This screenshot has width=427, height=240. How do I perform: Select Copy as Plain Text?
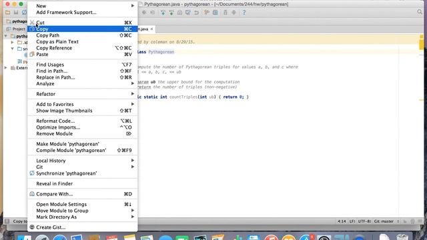pos(82,41)
